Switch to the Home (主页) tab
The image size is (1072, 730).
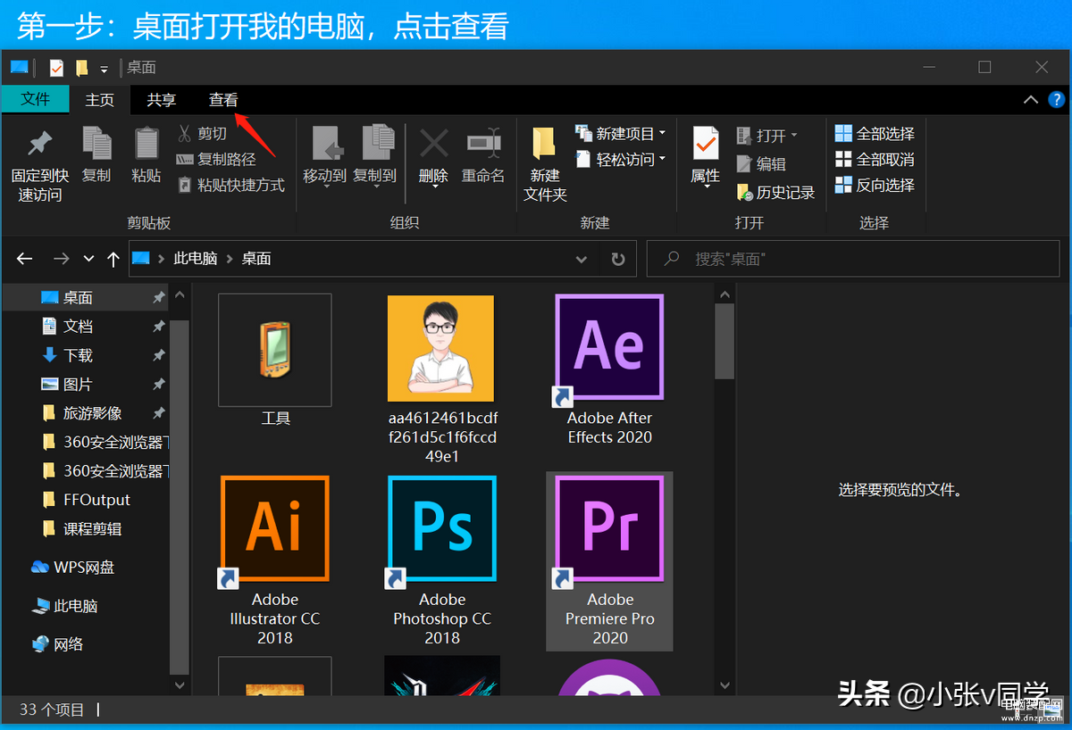click(99, 100)
